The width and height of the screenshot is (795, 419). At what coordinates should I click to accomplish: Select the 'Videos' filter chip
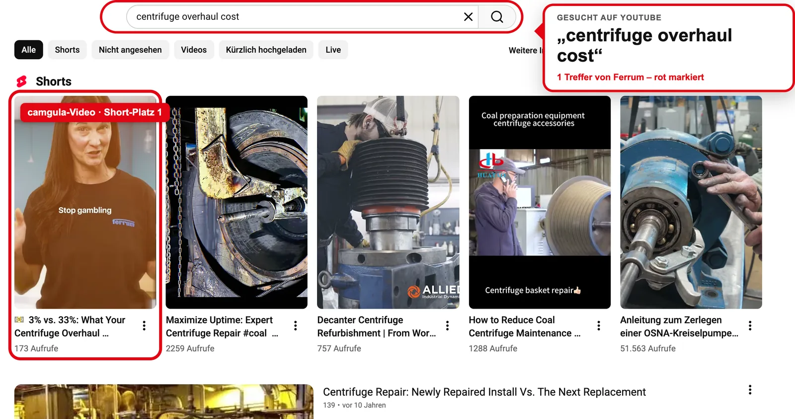[194, 50]
